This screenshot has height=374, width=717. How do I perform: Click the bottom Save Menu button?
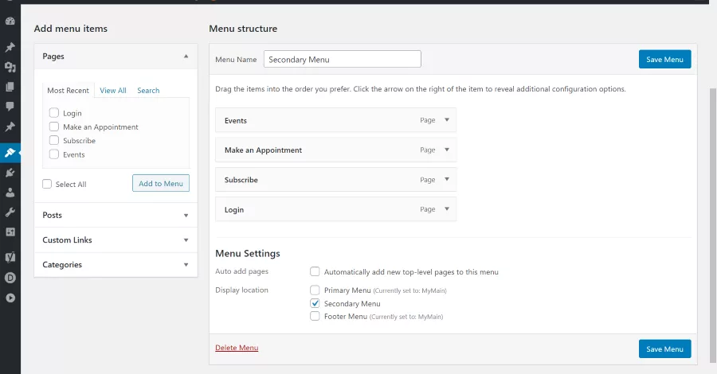[x=665, y=349]
